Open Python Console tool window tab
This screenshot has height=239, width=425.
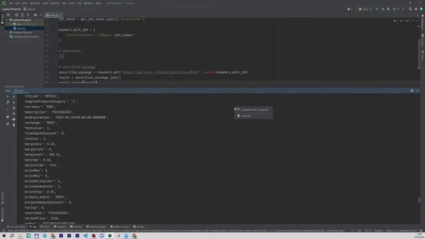point(120,227)
